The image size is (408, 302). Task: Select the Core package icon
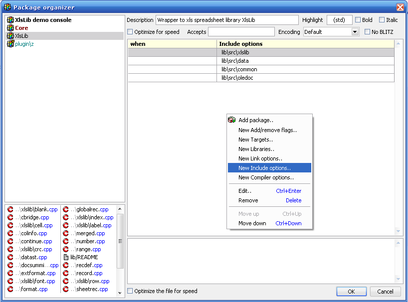pyautogui.click(x=10, y=28)
